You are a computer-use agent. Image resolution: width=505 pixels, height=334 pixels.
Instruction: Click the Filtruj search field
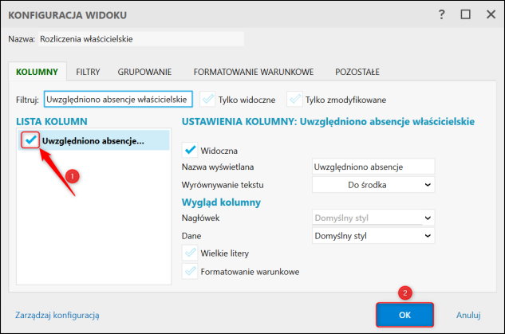pos(118,100)
